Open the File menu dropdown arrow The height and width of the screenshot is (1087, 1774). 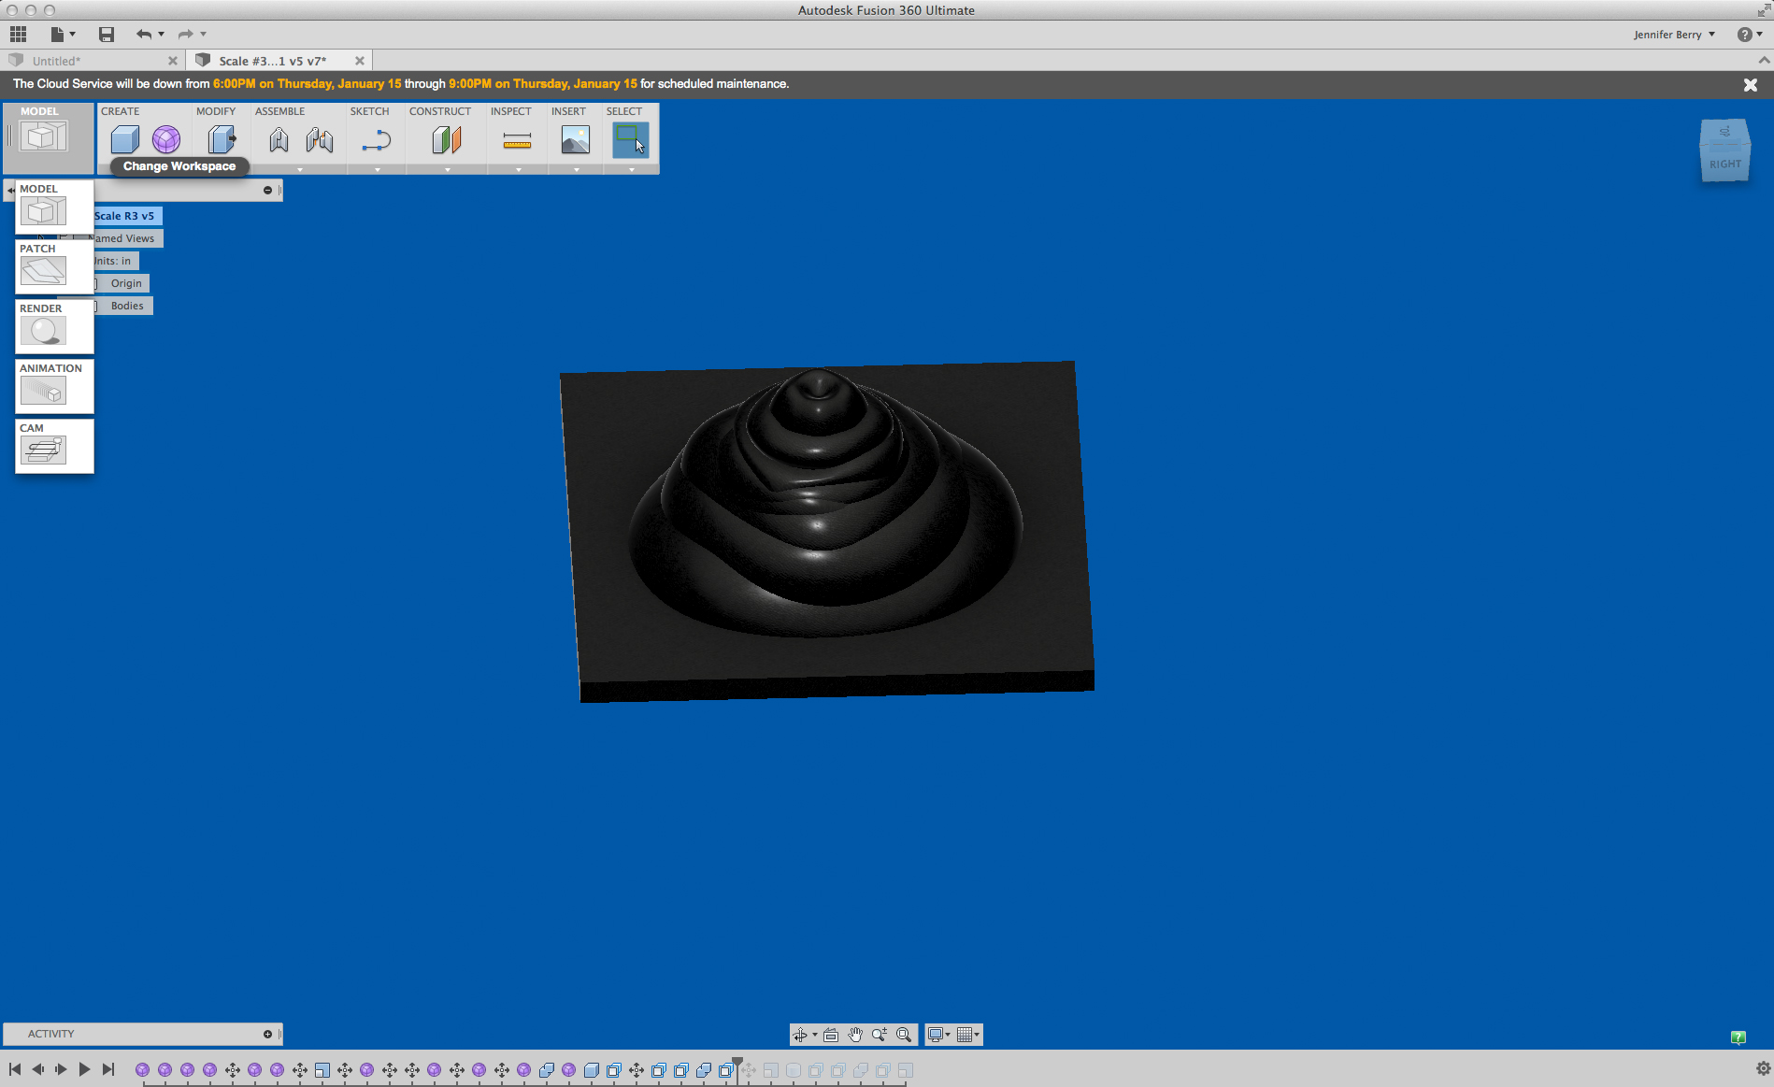click(72, 35)
